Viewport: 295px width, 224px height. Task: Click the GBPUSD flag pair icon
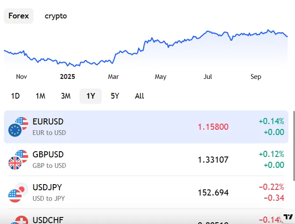(18, 160)
